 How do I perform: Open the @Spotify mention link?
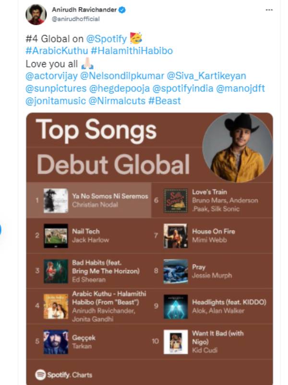pos(107,38)
